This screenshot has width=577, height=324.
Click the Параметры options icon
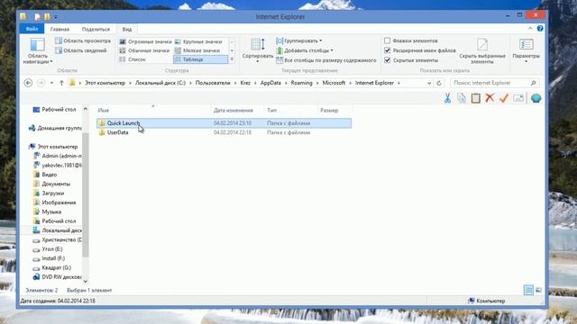coord(527,44)
